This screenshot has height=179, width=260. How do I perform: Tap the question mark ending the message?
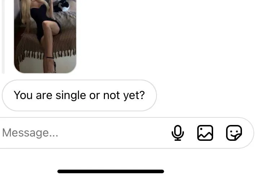tap(142, 95)
